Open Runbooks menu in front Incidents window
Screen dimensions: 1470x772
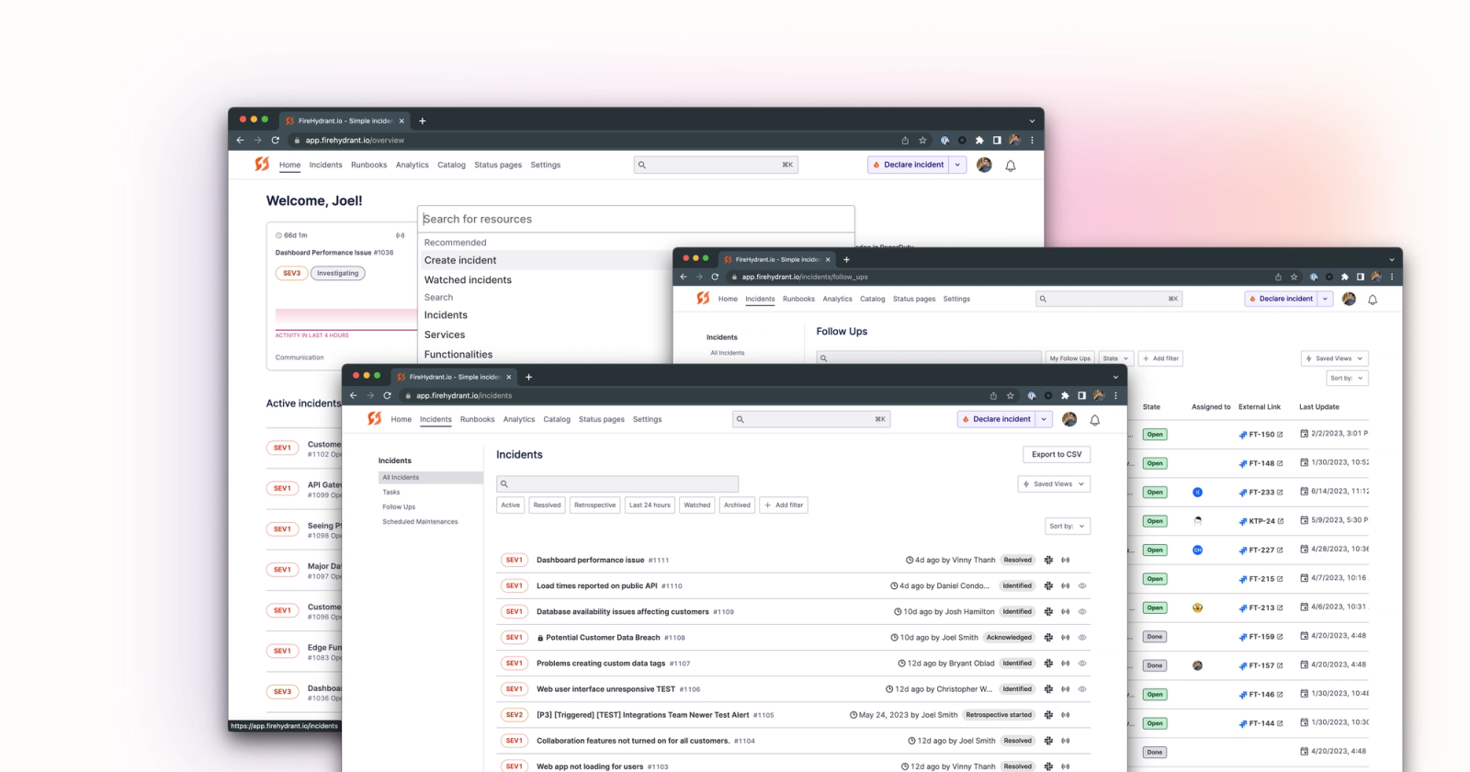pyautogui.click(x=477, y=419)
